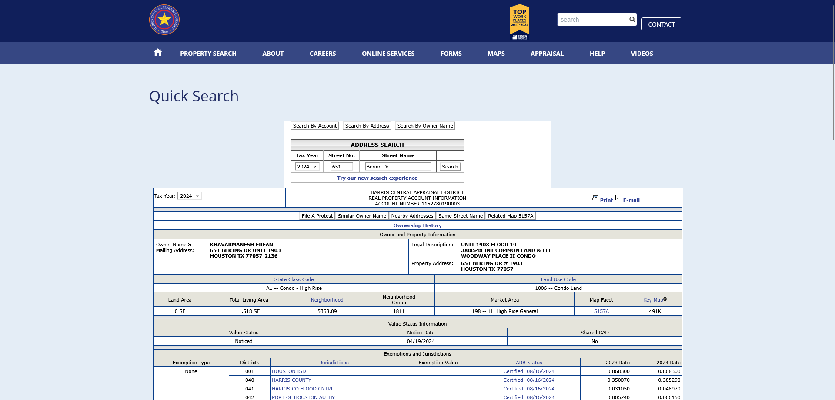835x400 pixels.
Task: Click the Same Street Name button
Action: click(461, 216)
